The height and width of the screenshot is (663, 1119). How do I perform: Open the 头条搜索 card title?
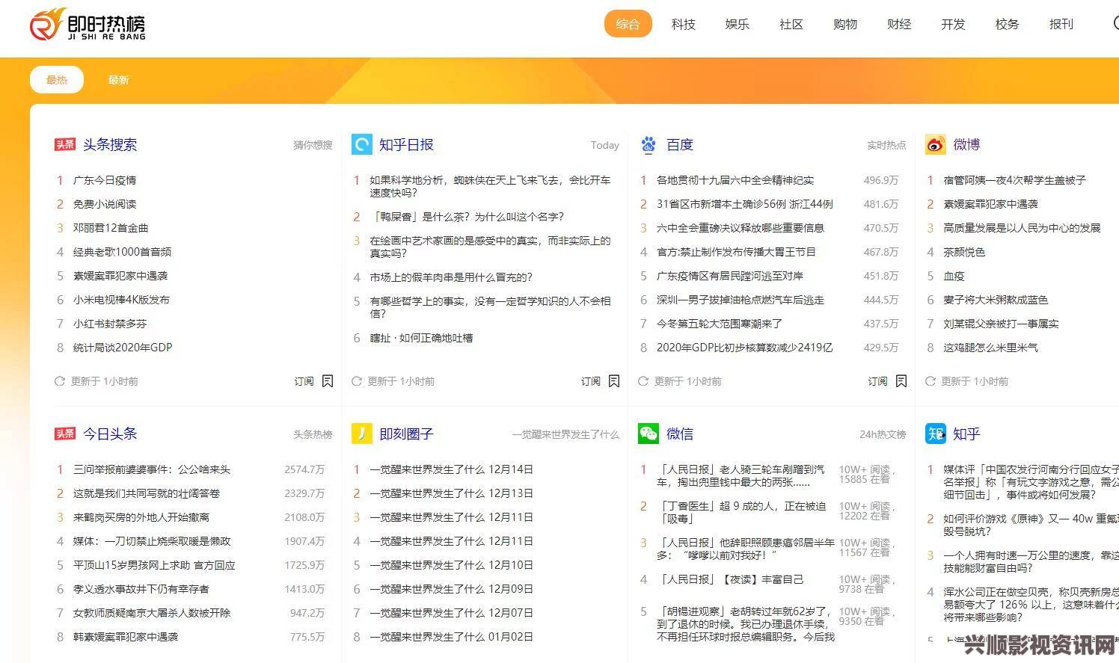tap(110, 144)
